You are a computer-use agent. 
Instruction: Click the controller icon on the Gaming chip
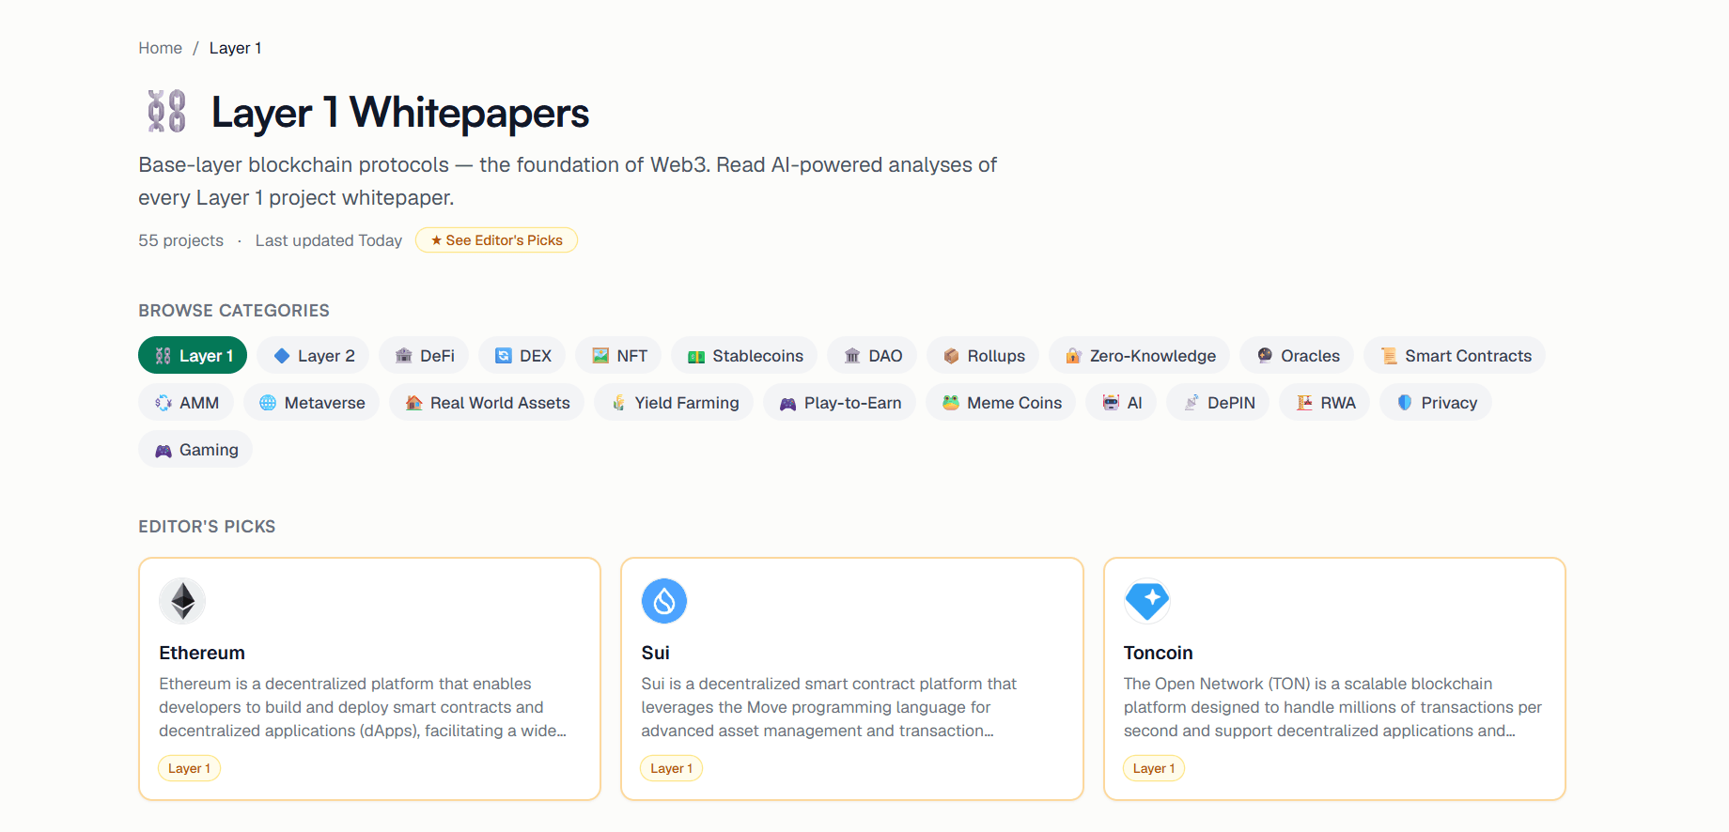[x=164, y=450]
